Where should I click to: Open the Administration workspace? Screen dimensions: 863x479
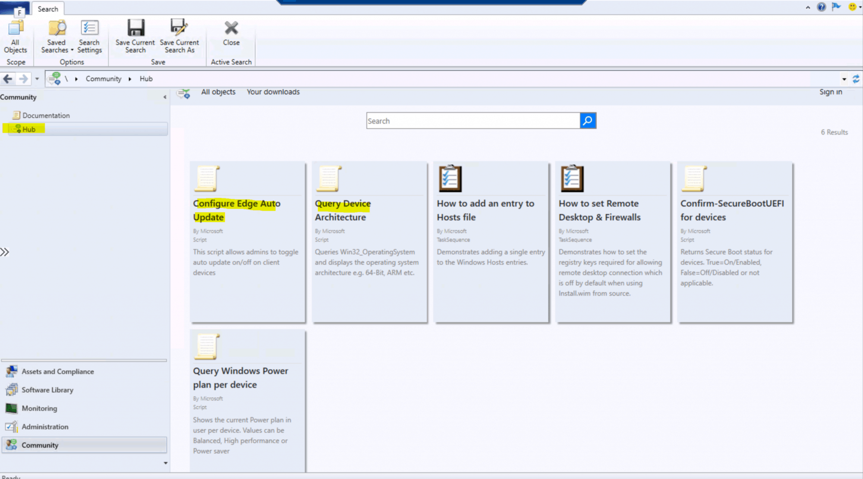(84, 427)
